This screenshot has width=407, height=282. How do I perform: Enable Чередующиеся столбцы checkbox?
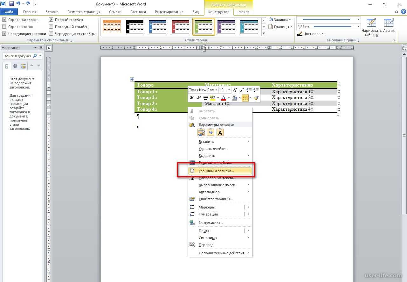pyautogui.click(x=51, y=34)
